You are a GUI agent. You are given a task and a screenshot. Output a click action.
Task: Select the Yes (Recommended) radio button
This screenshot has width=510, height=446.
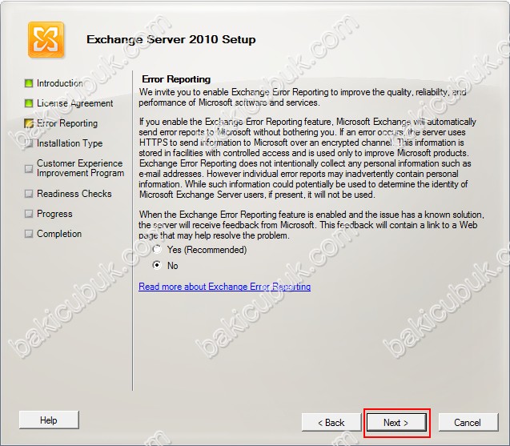[x=157, y=250]
